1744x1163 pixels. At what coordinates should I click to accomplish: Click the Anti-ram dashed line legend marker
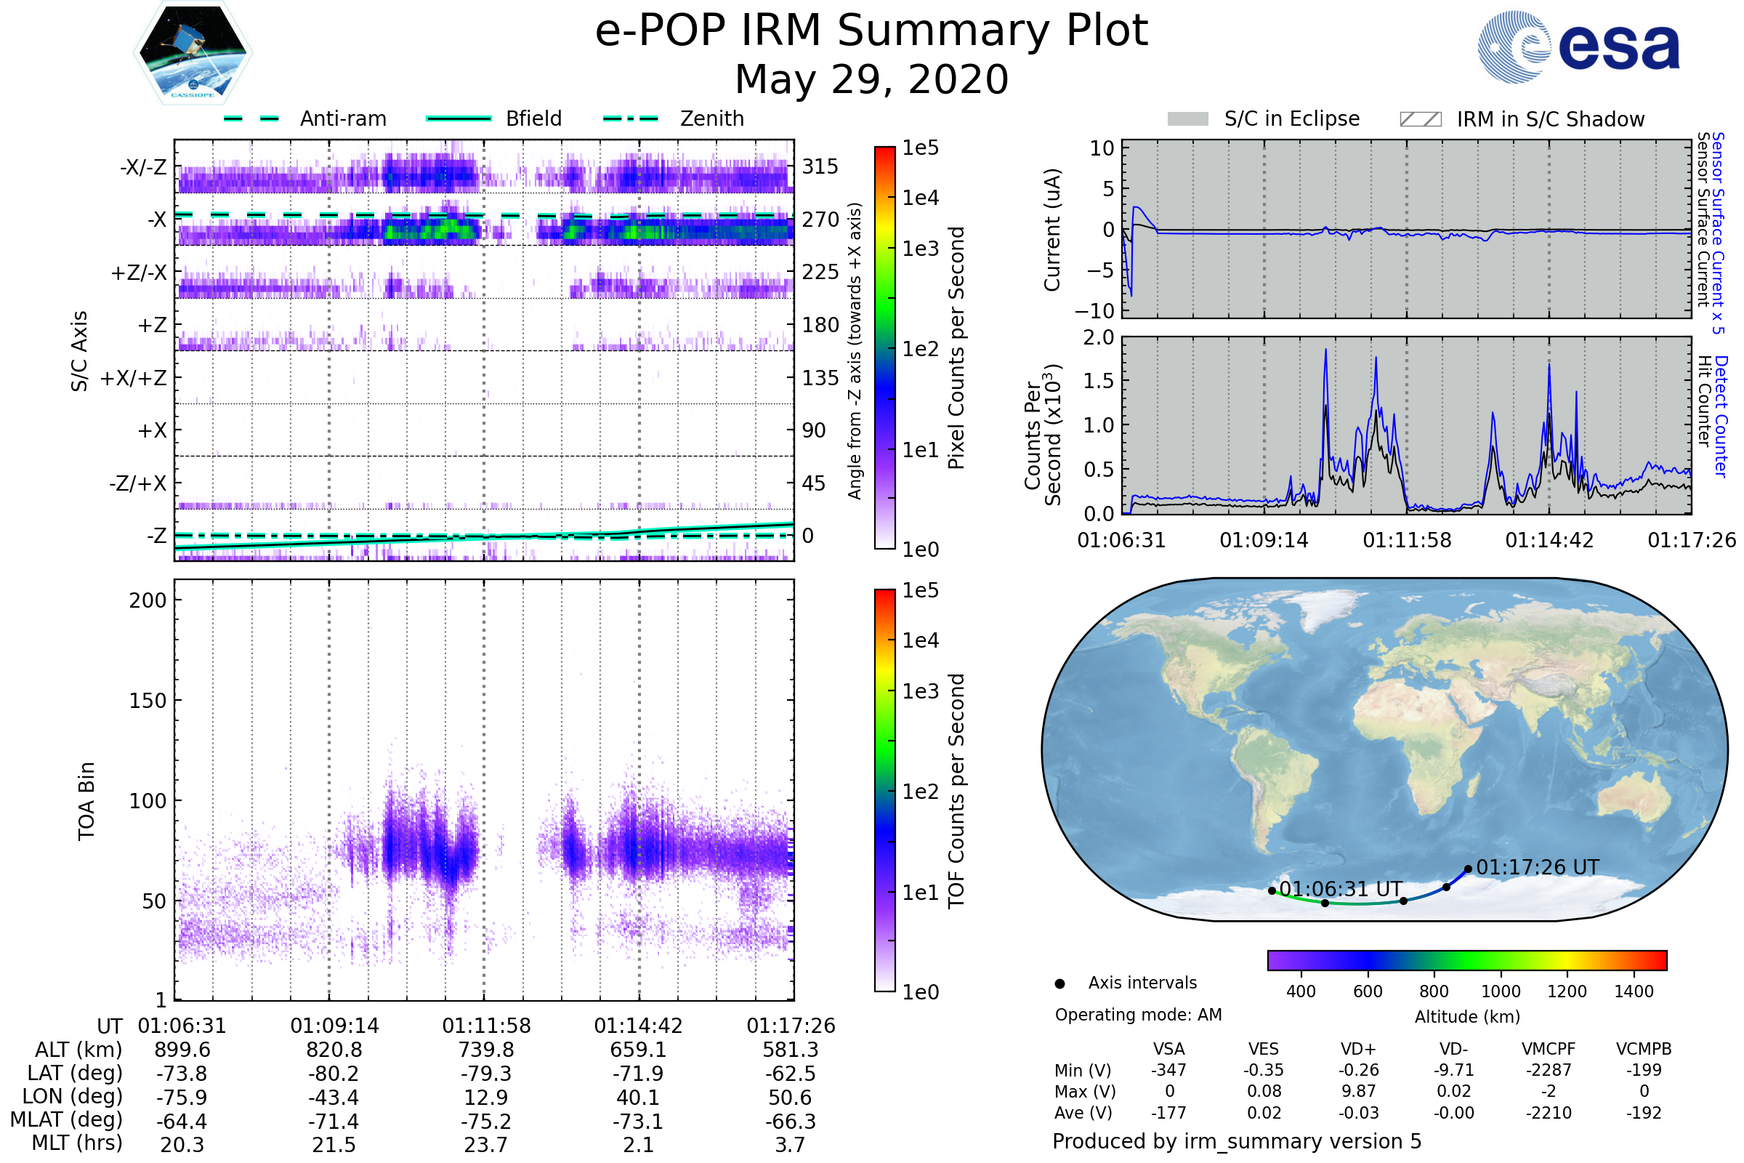[251, 118]
